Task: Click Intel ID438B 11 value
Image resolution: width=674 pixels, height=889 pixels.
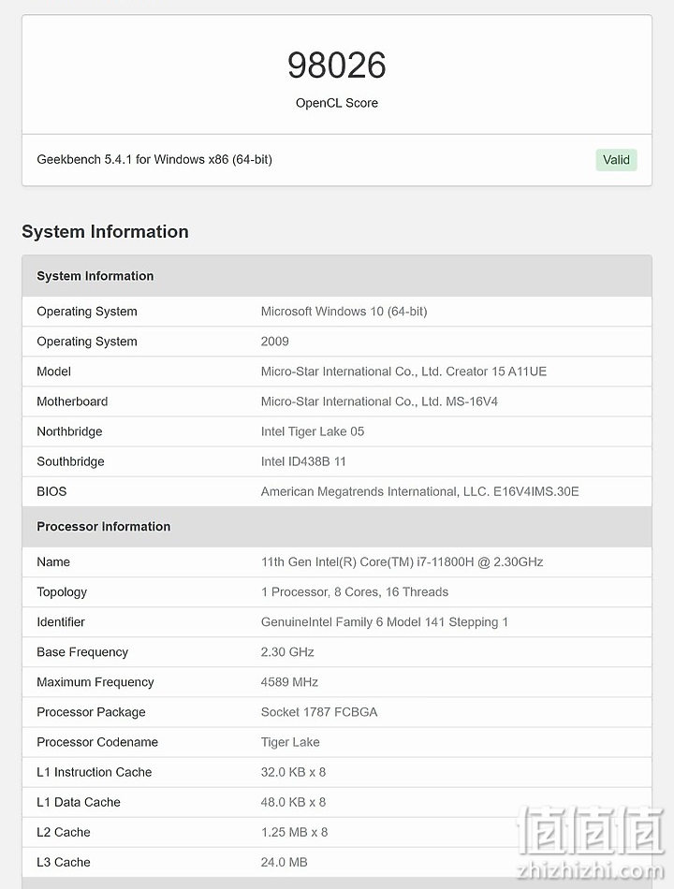Action: click(303, 461)
